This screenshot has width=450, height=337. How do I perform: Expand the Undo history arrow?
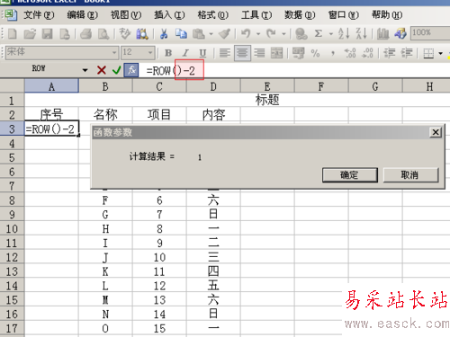(258, 34)
